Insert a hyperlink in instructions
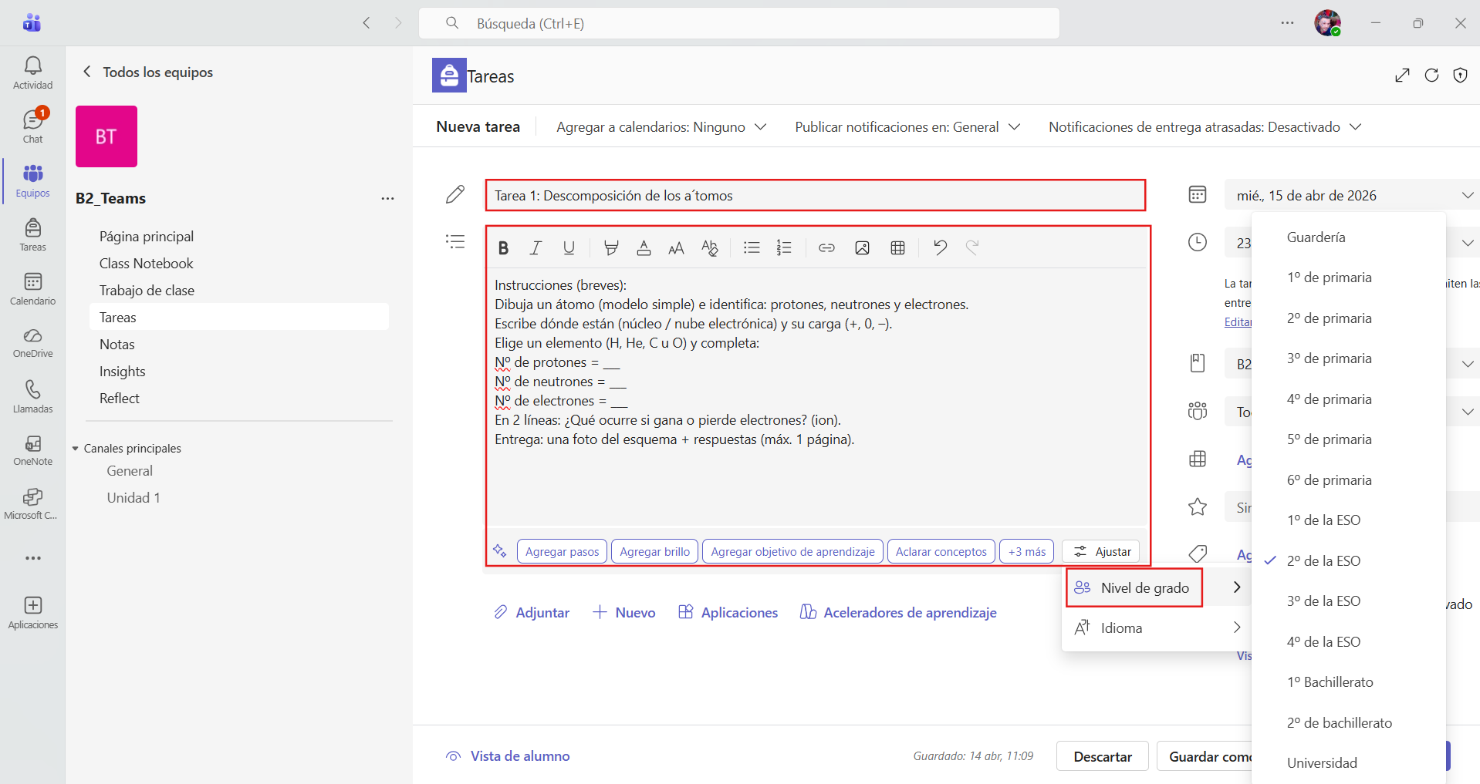The width and height of the screenshot is (1480, 784). coord(826,247)
